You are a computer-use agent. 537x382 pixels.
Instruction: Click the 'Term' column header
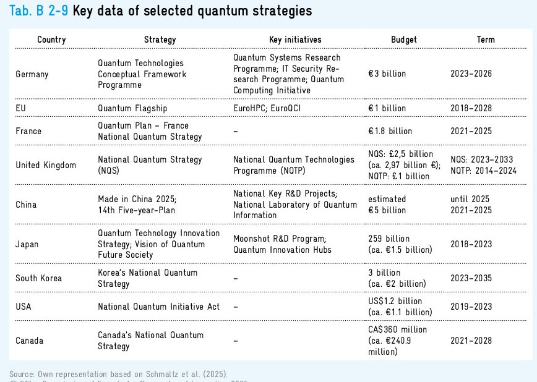[486, 40]
